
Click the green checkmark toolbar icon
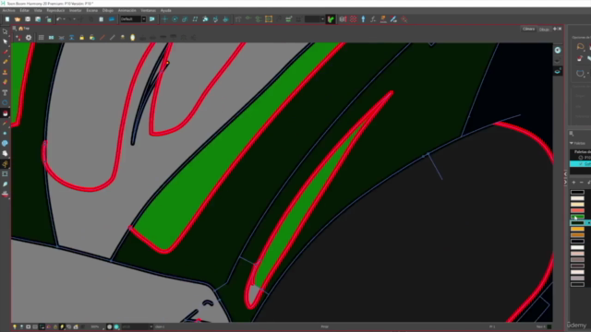331,19
